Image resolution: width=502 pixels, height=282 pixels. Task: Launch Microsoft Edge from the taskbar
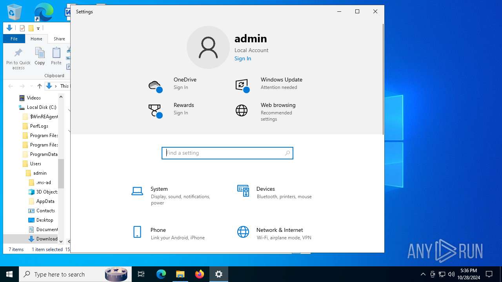tap(161, 274)
